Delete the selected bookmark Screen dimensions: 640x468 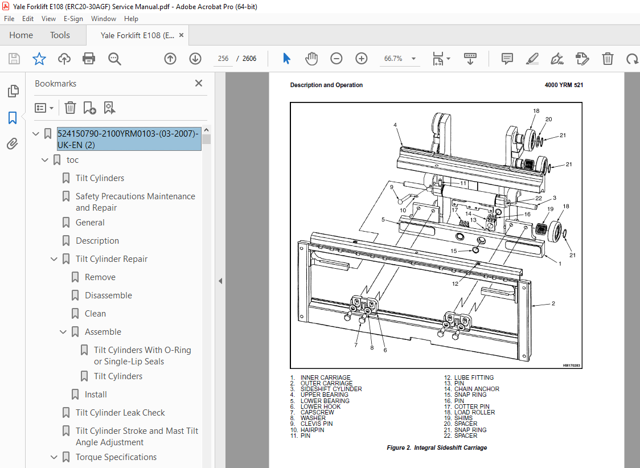click(70, 108)
